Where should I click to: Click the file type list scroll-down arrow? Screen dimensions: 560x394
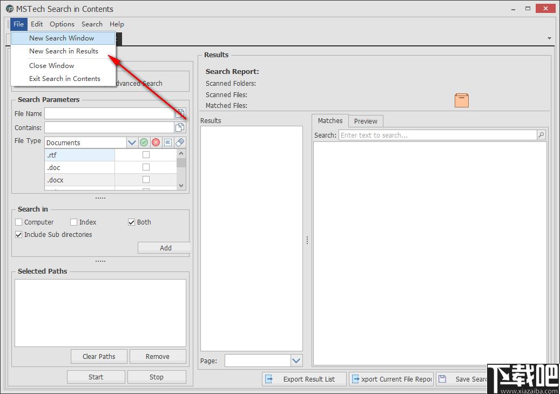[x=181, y=186]
